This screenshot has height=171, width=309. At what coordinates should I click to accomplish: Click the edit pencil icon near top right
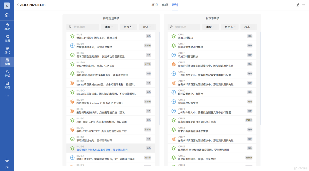pos(298,5)
